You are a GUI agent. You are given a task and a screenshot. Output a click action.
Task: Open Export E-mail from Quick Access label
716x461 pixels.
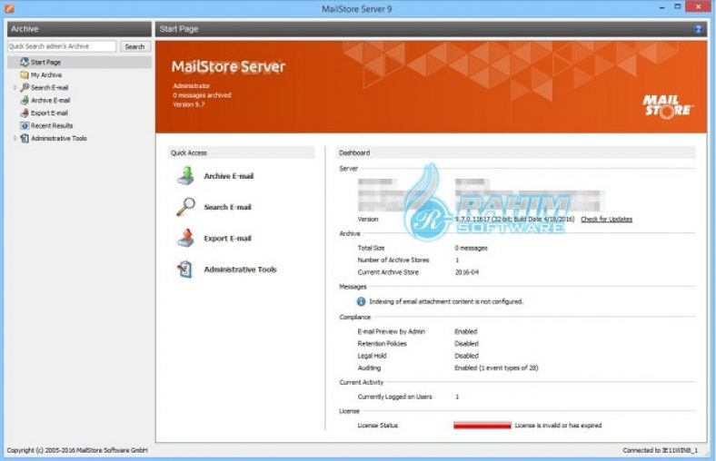click(227, 239)
